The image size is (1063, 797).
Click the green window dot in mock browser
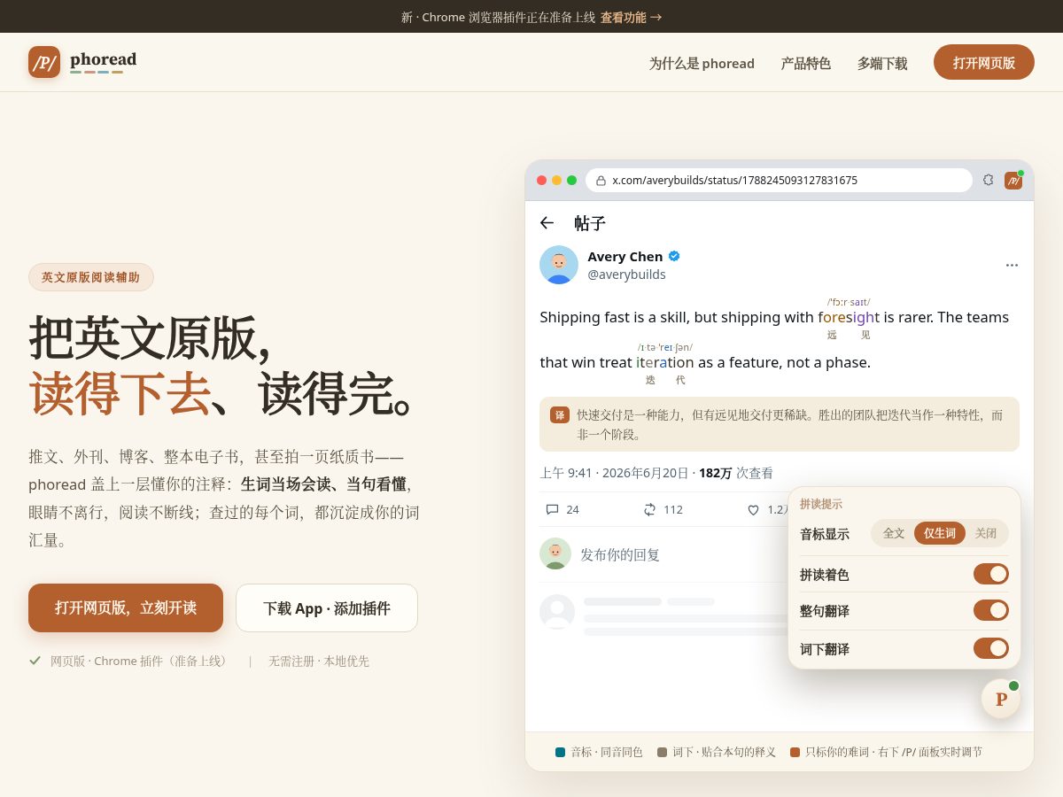point(572,180)
